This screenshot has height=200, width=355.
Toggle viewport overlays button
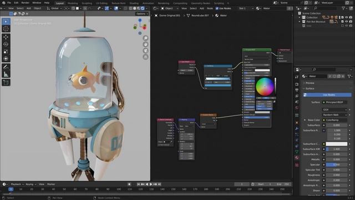coord(116,8)
